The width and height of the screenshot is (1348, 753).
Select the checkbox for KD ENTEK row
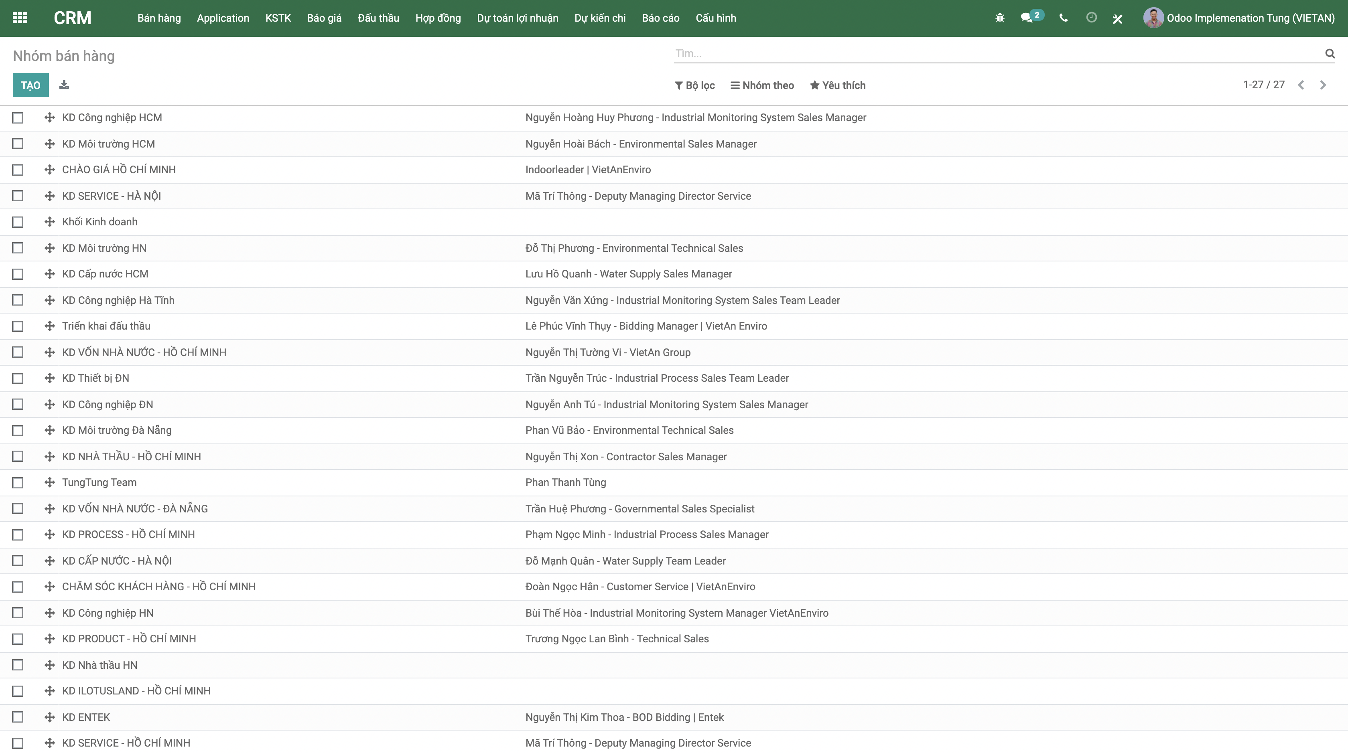[18, 717]
